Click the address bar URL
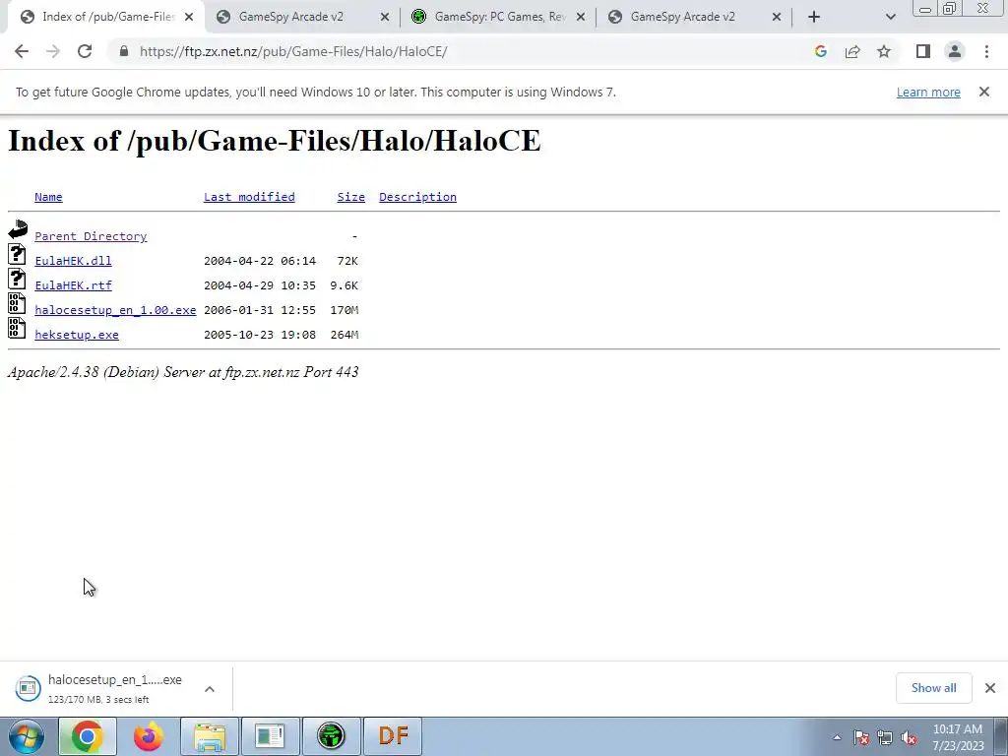This screenshot has width=1008, height=756. click(293, 51)
